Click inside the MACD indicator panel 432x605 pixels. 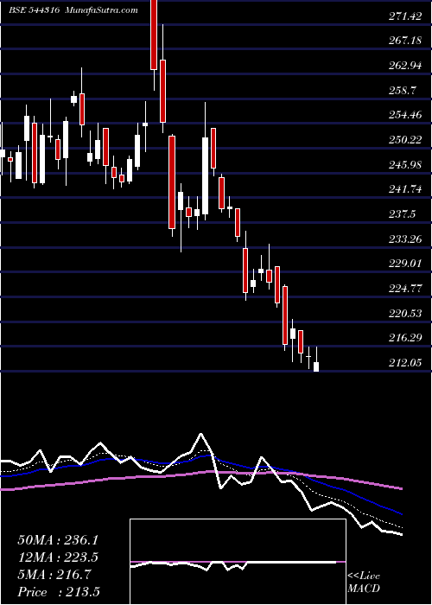point(238,562)
